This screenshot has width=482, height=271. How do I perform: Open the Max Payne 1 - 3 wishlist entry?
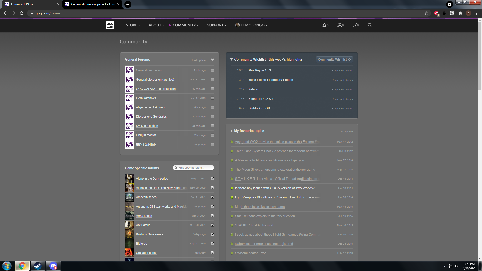point(260,70)
